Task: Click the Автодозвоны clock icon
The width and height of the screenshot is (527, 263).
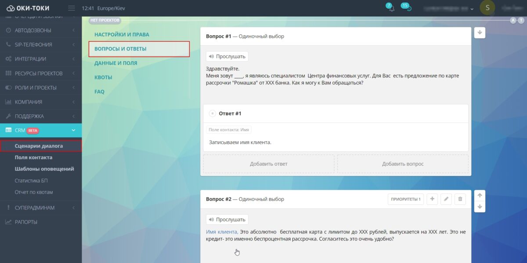Action: click(8, 30)
